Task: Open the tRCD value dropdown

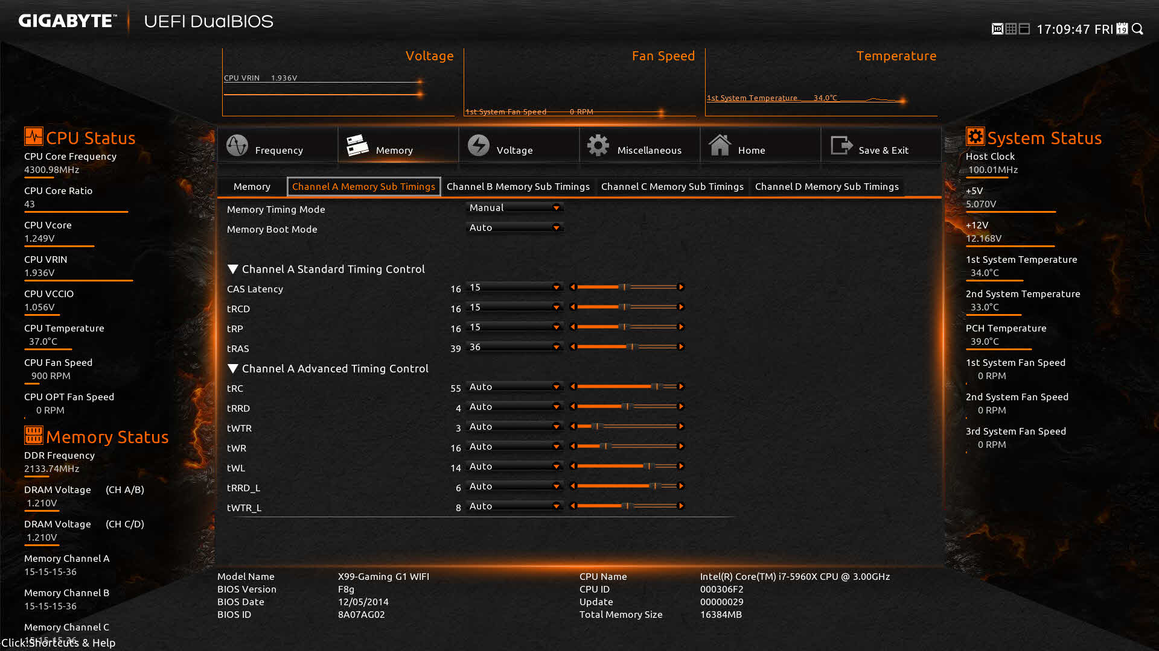Action: point(515,307)
